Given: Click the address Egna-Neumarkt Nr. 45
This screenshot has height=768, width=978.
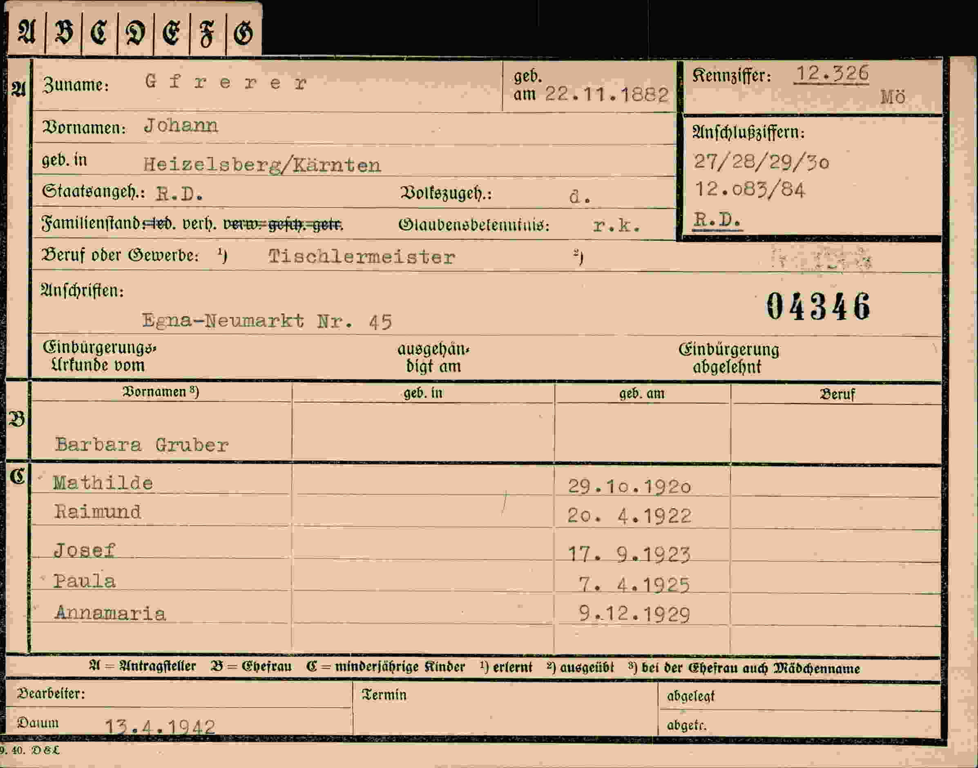Looking at the screenshot, I should coord(267,321).
